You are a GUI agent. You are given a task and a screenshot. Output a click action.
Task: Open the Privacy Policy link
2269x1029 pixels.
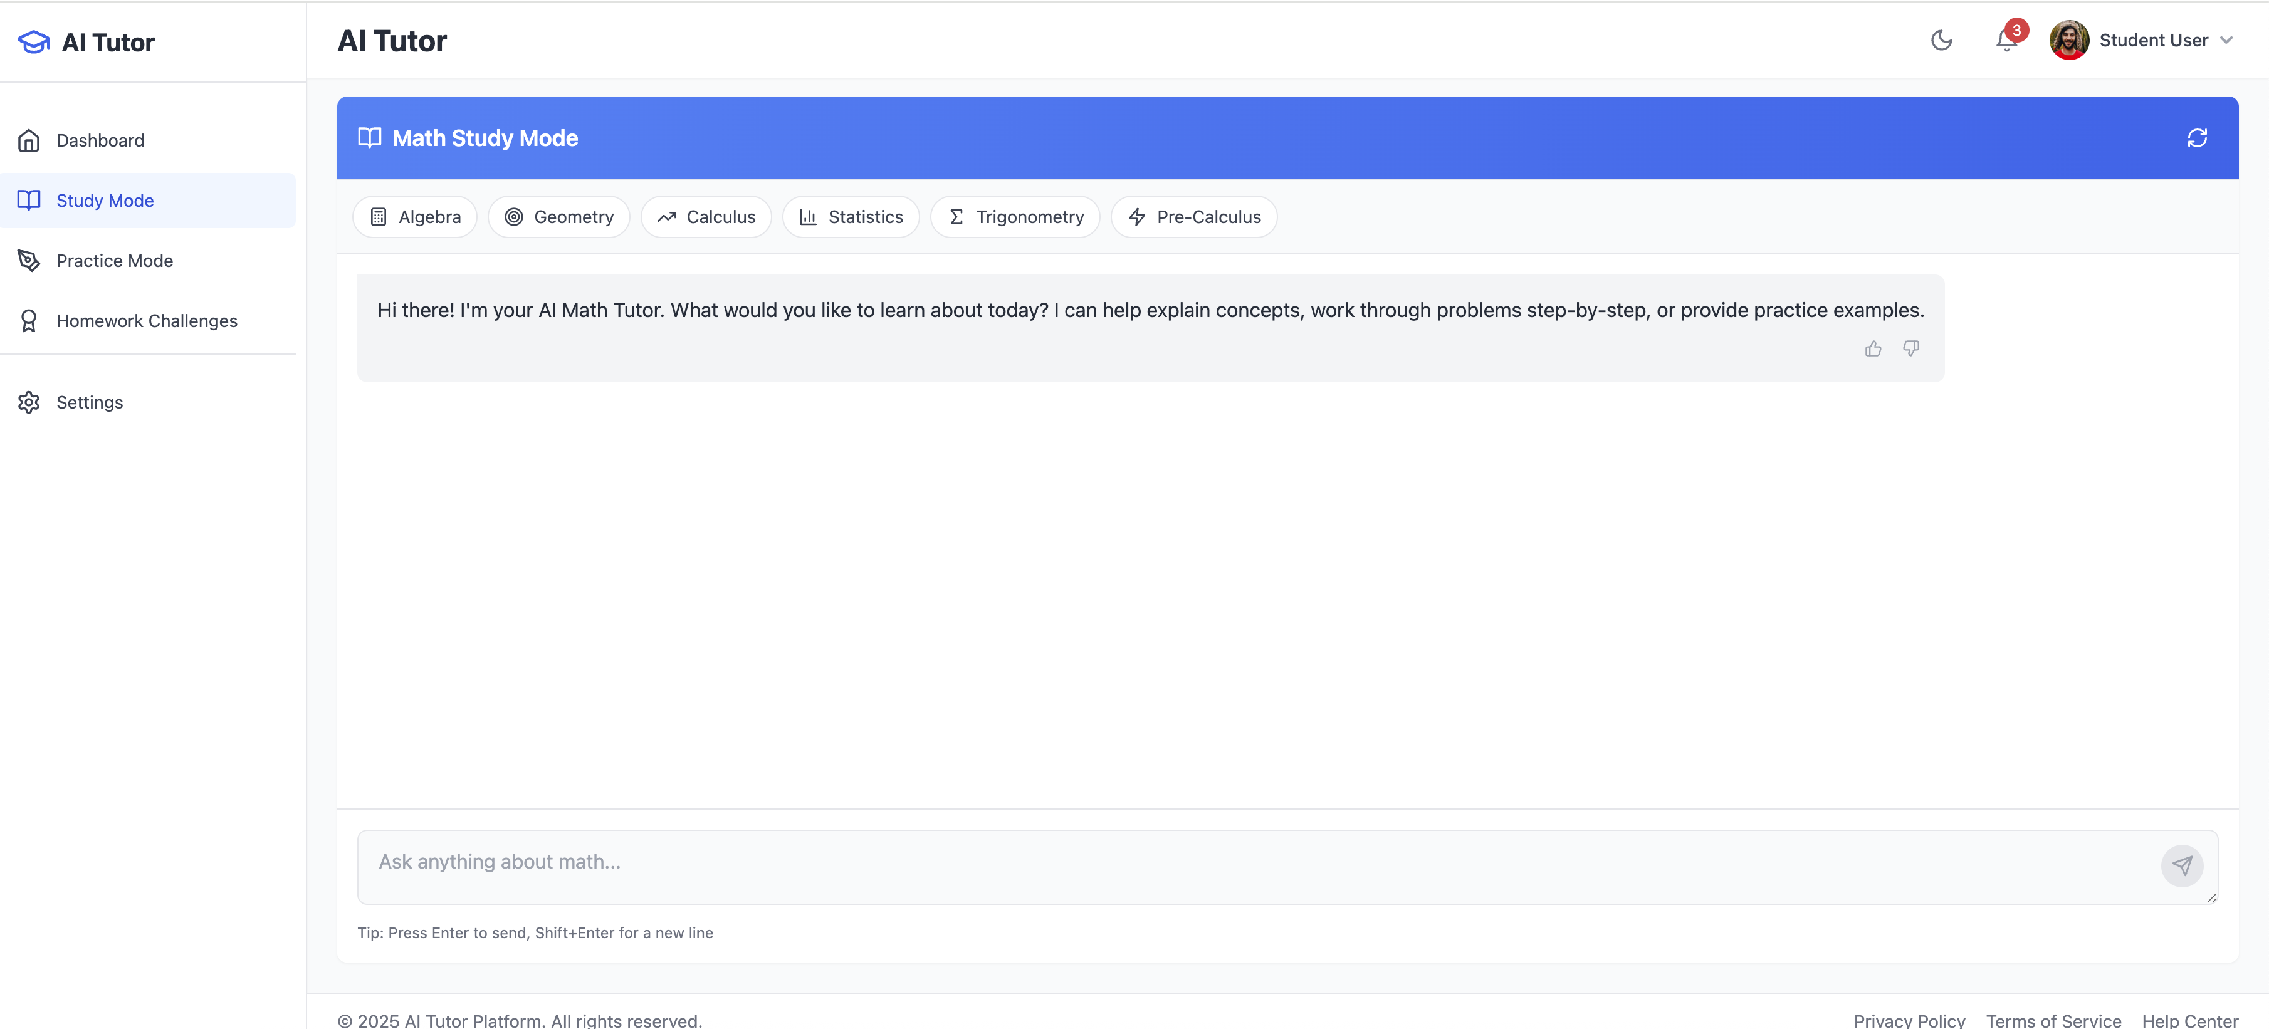pos(1909,1020)
